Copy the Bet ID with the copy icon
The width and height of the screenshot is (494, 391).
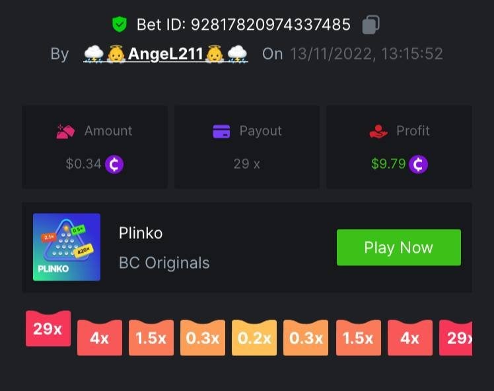click(x=370, y=24)
